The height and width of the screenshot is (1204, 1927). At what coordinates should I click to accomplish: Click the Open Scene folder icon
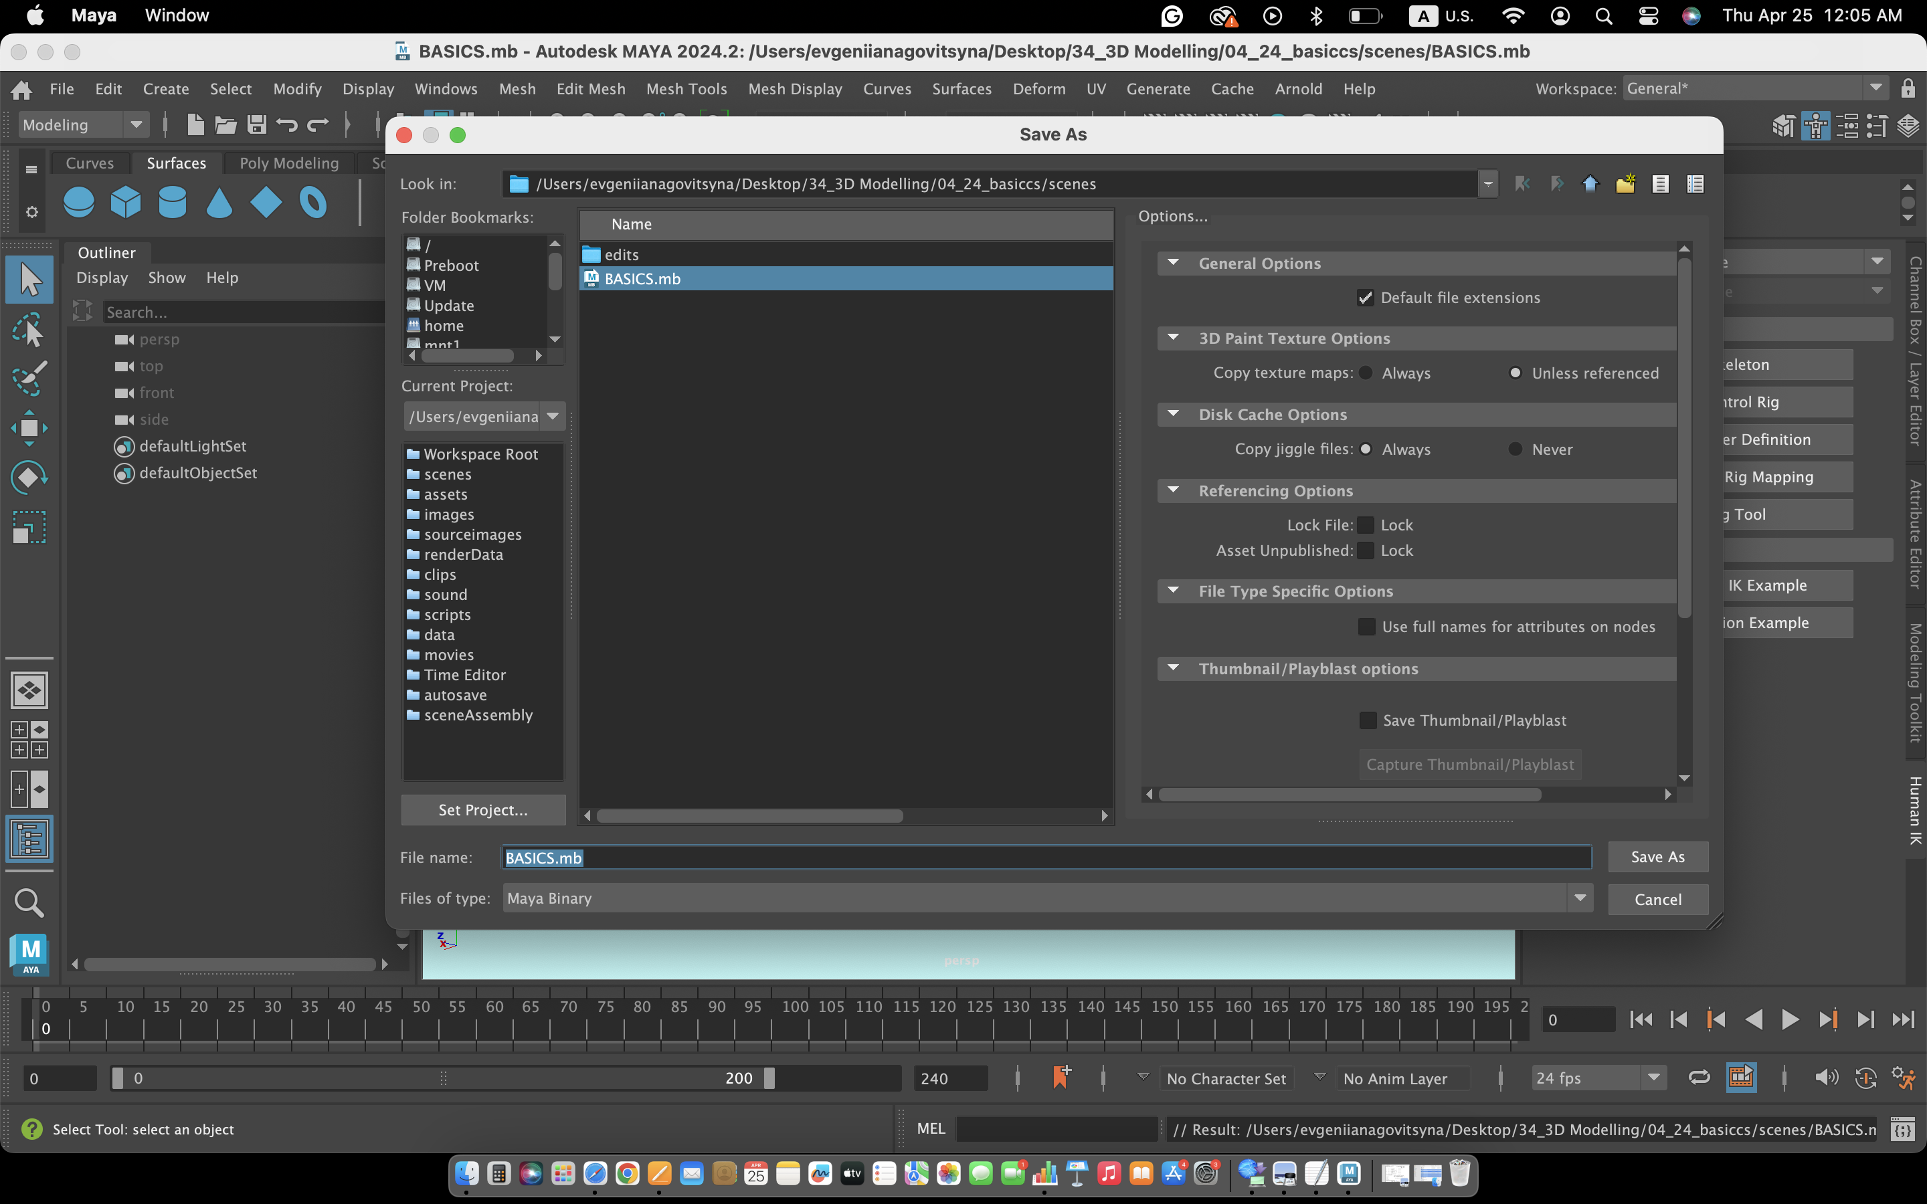[x=226, y=124]
